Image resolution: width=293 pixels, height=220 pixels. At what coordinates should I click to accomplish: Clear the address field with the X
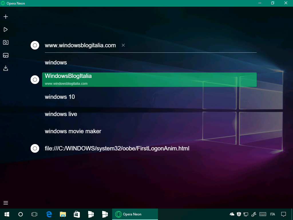[x=123, y=45]
